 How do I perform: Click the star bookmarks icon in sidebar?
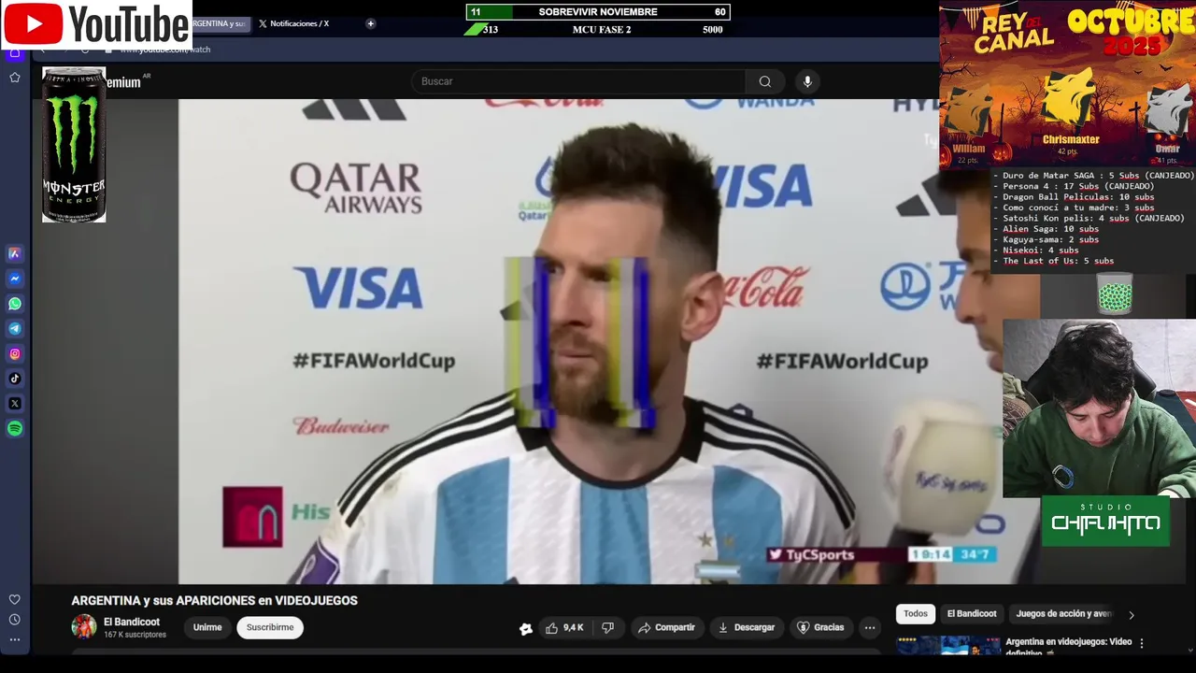(x=15, y=78)
